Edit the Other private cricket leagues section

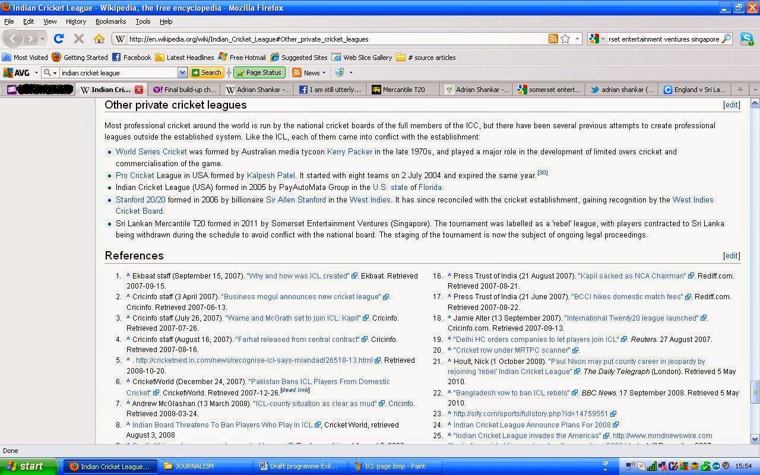pyautogui.click(x=731, y=105)
